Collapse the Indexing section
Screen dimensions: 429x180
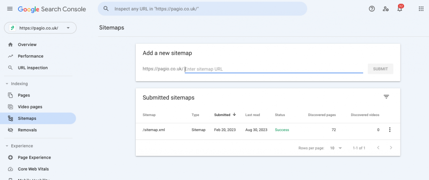(7, 84)
